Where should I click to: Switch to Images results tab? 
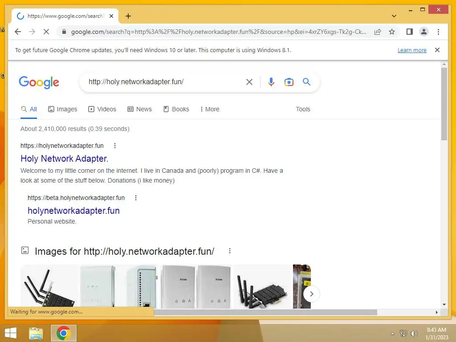coord(62,110)
